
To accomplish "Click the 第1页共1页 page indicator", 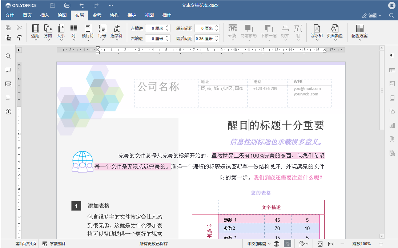I will click(26, 244).
